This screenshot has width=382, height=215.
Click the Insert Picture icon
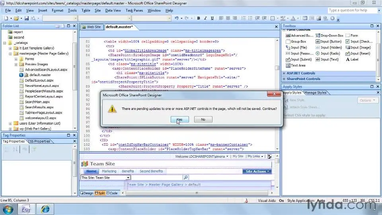[x=319, y=18]
